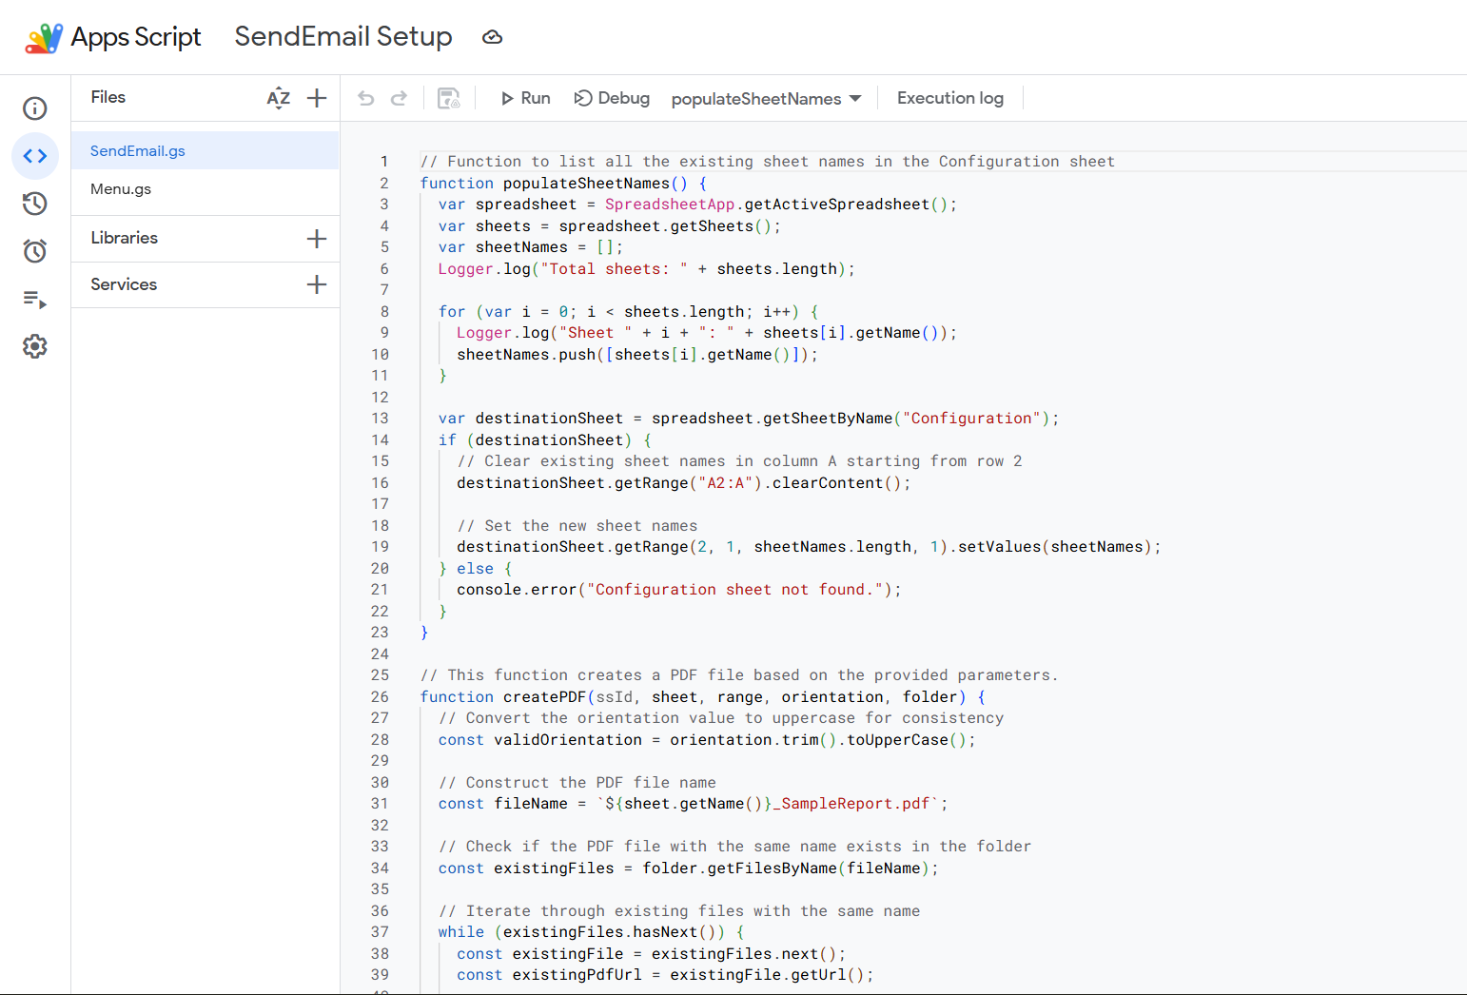1467x995 pixels.
Task: Click the Files header label
Action: point(108,97)
